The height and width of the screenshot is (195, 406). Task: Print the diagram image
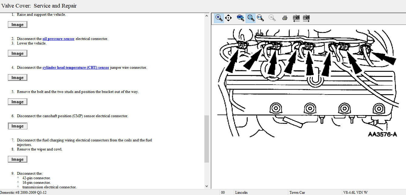(285, 18)
